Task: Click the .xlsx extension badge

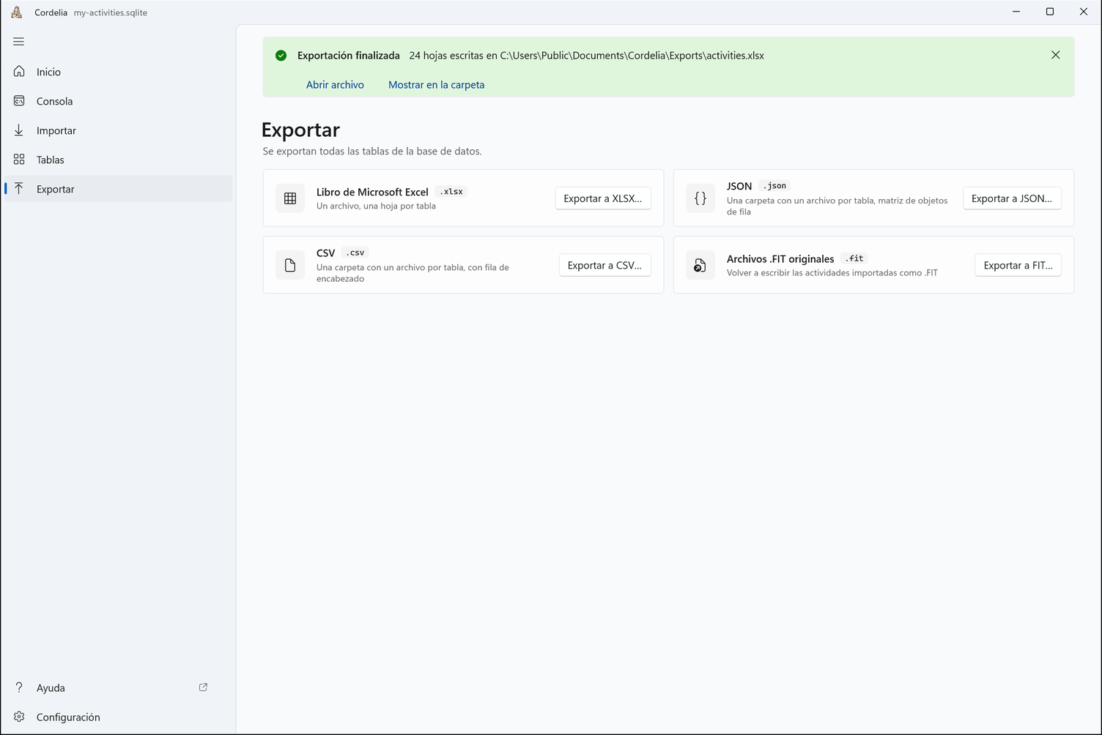Action: pos(451,192)
